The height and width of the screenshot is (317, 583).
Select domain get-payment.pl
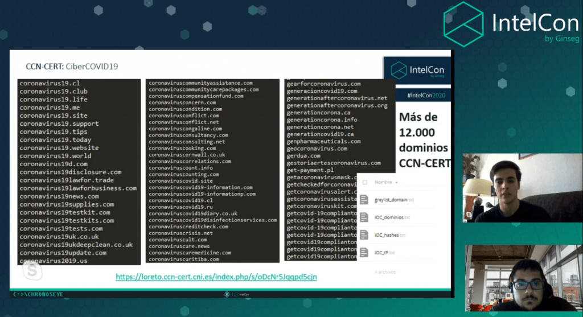pyautogui.click(x=310, y=170)
